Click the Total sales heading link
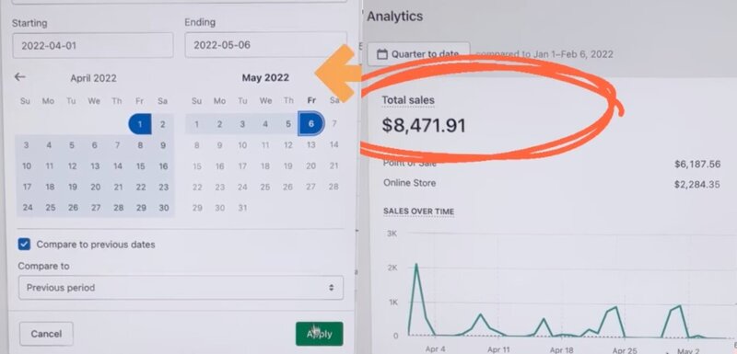Viewport: 737px width, 354px height. click(408, 100)
